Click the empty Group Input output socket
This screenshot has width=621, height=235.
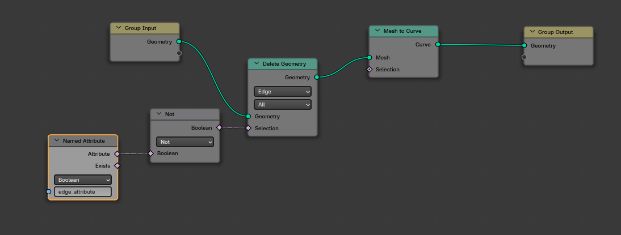coord(179,53)
